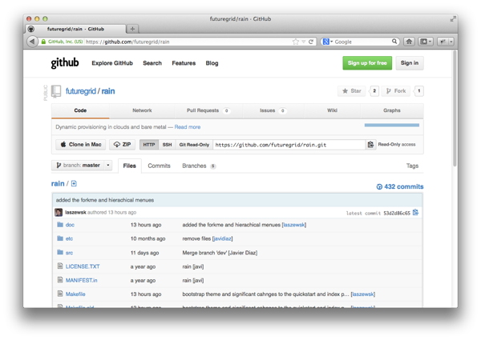
Task: Bookmark this page with the star icon
Action: click(x=295, y=42)
